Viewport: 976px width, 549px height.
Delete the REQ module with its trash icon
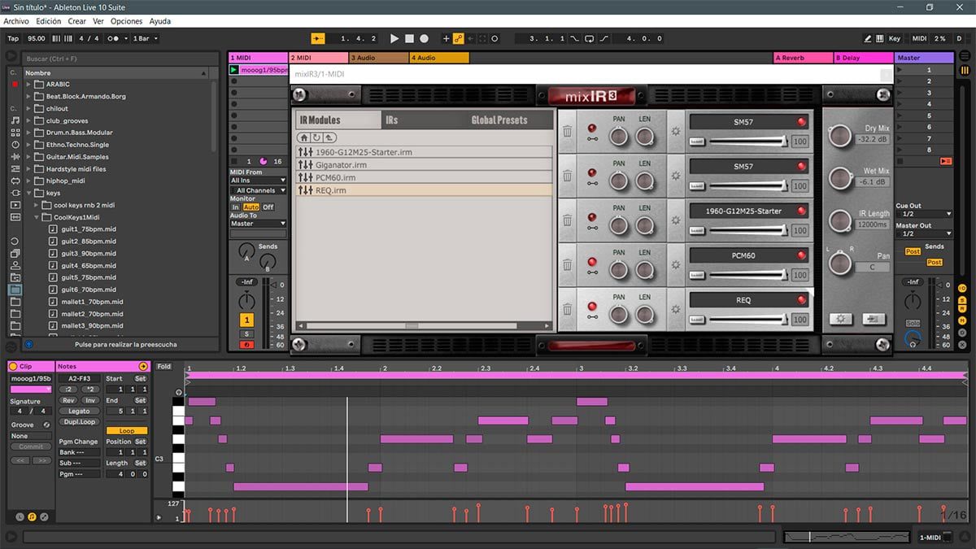coord(567,309)
